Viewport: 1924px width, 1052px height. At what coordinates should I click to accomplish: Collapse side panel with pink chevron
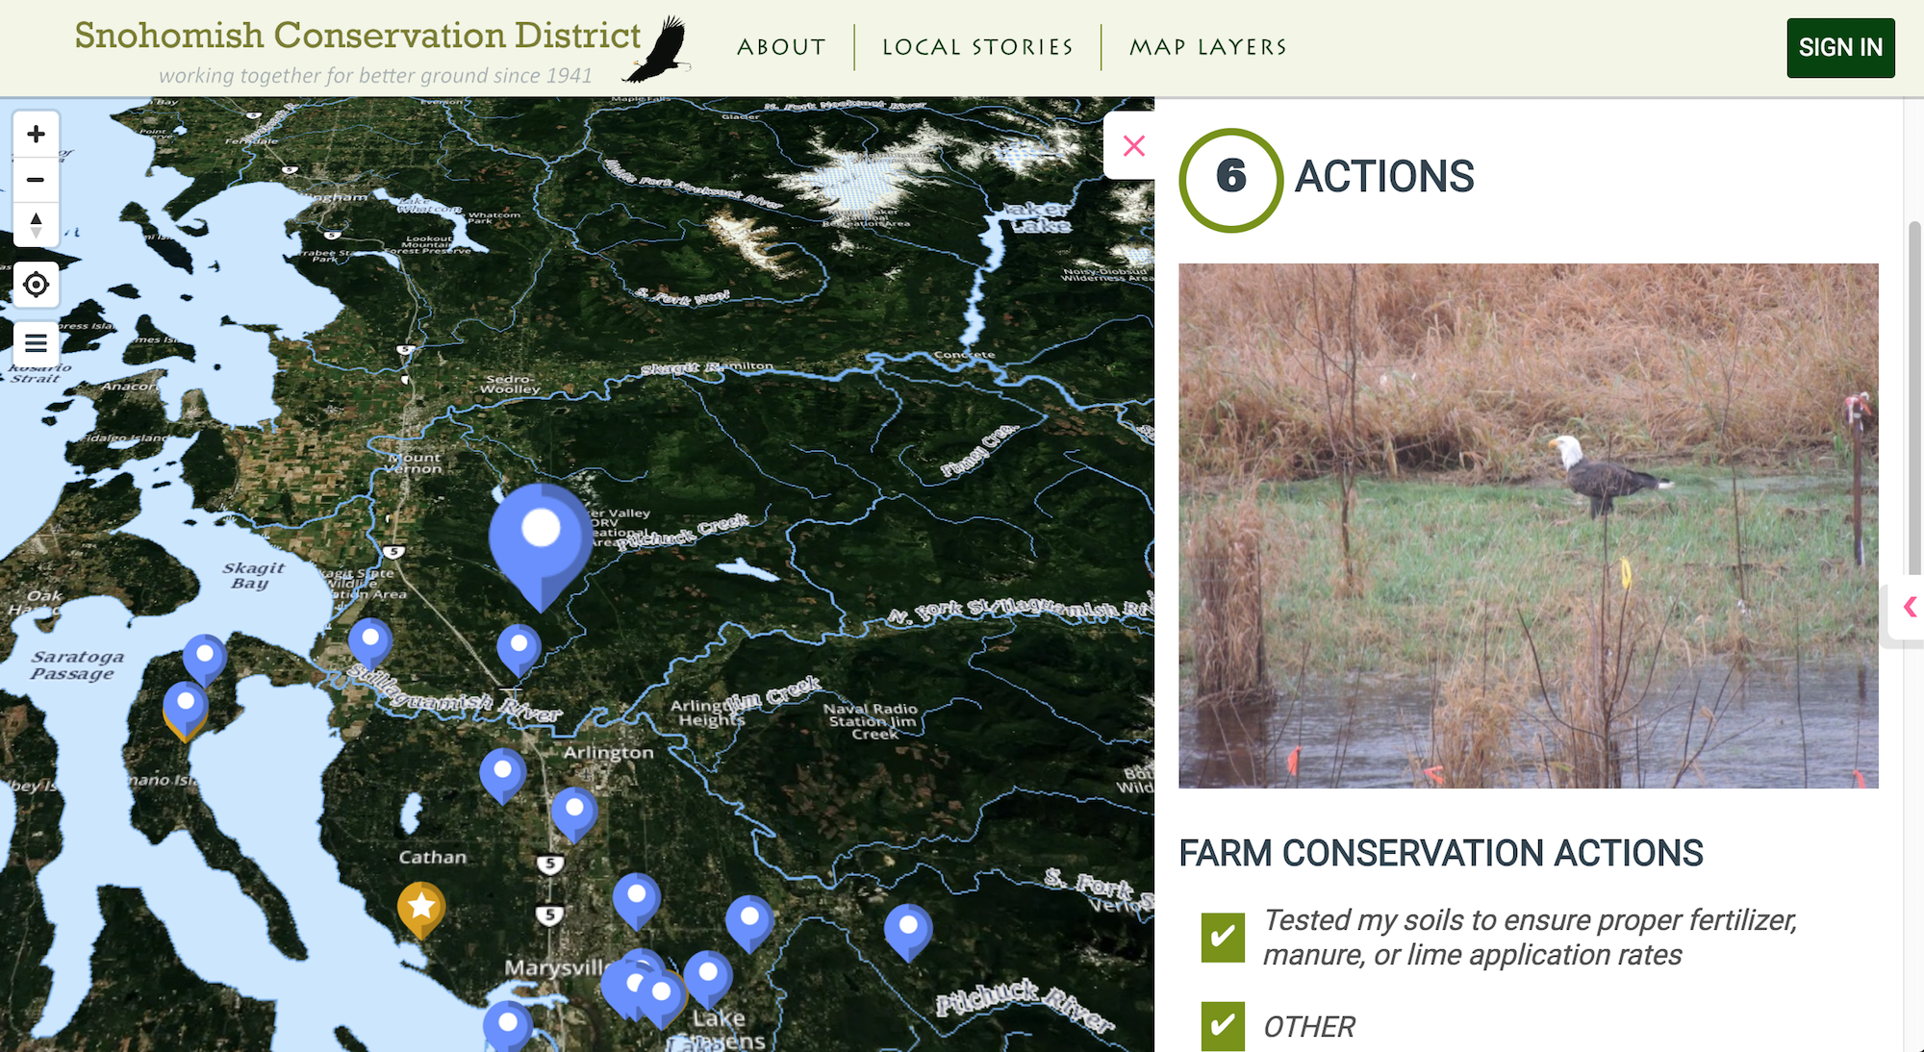[x=1910, y=607]
